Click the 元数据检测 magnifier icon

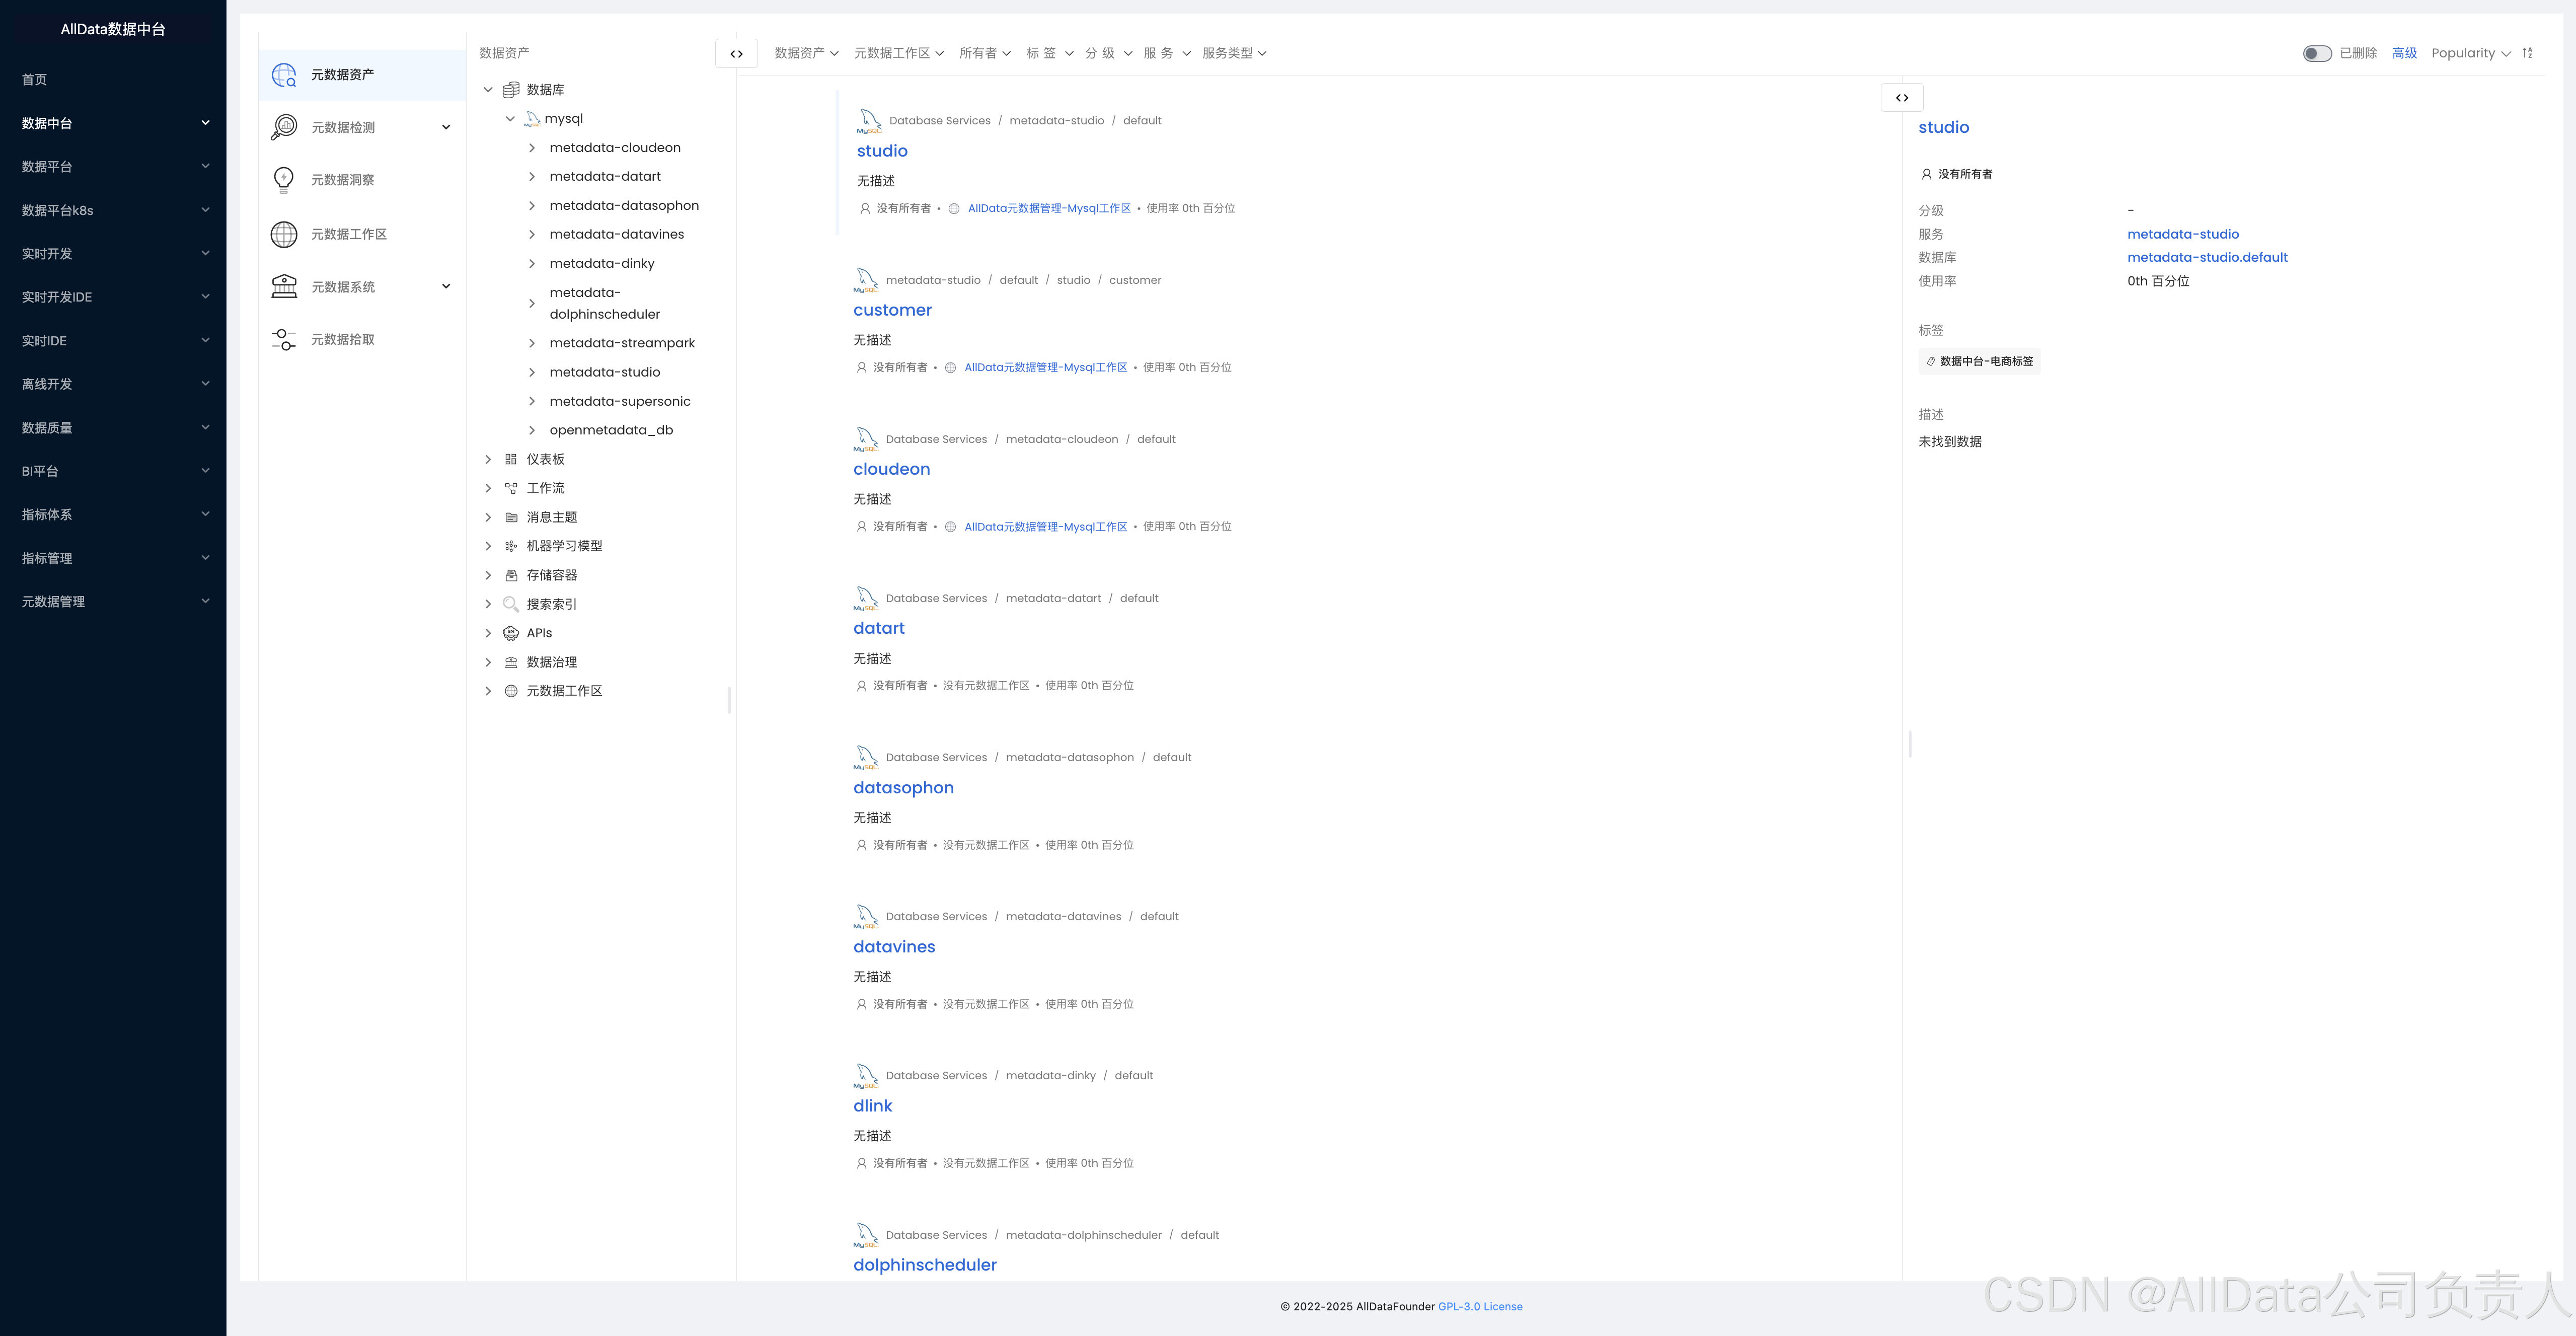coord(284,127)
